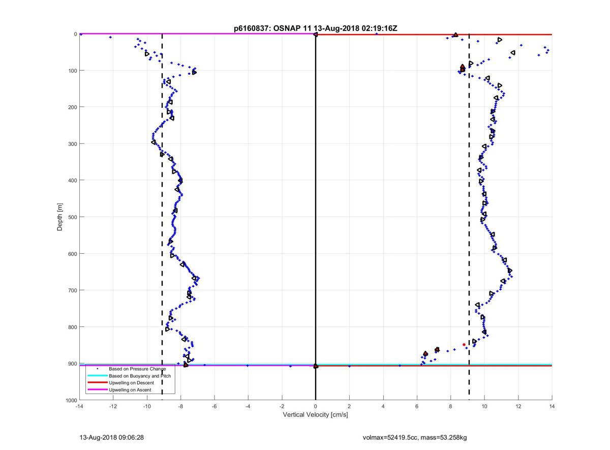610x450 pixels.
Task: Click the velocity axis tick label '-6'
Action: (214, 406)
